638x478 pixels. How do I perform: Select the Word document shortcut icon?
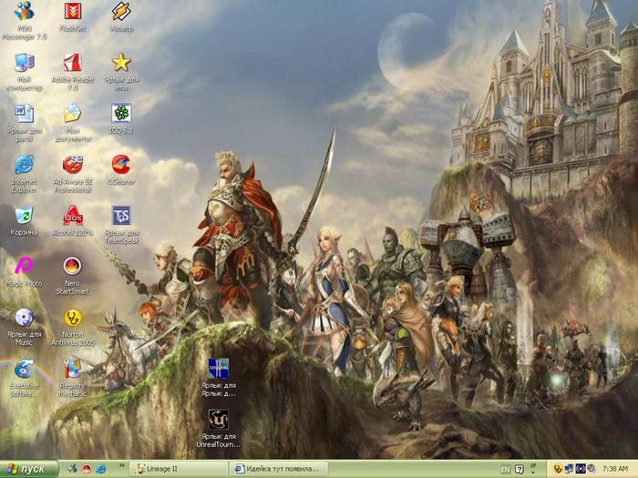(x=24, y=114)
